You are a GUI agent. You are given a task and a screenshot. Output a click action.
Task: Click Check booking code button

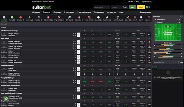[x=180, y=62]
